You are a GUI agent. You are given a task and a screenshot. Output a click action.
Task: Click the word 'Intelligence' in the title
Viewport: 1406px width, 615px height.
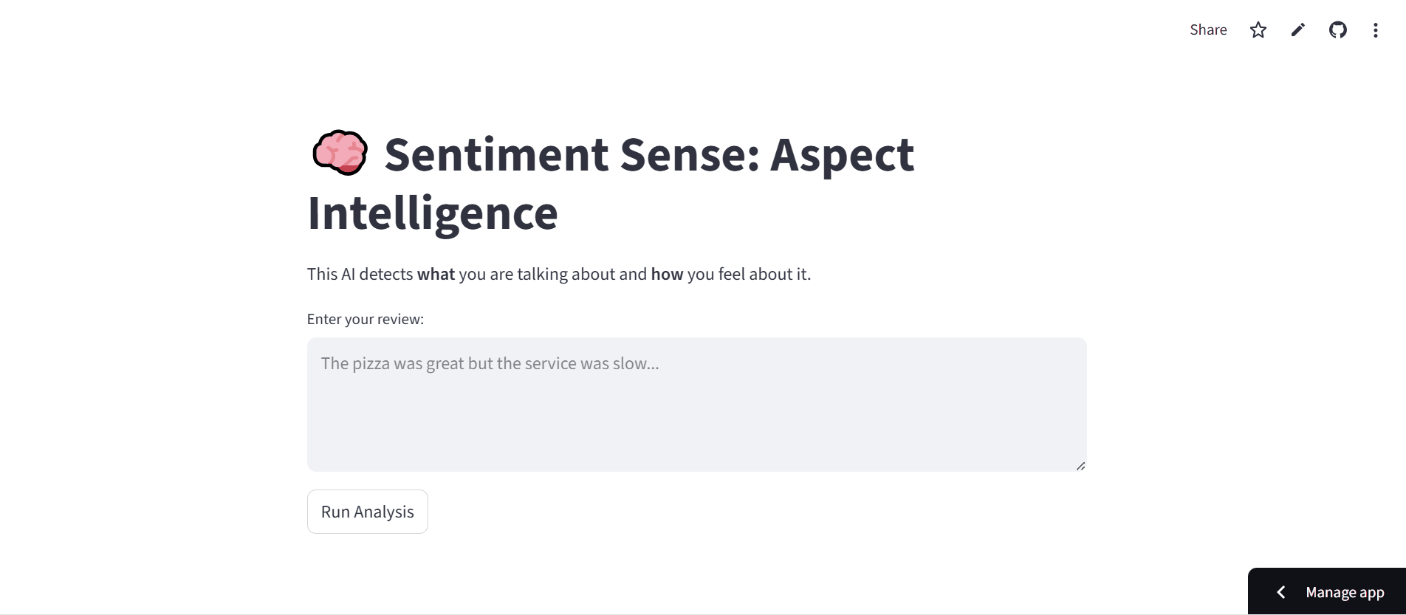[x=433, y=213]
